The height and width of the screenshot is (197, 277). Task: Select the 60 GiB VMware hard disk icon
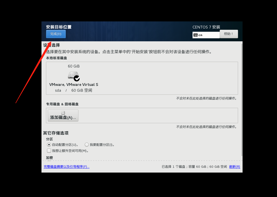(x=74, y=76)
